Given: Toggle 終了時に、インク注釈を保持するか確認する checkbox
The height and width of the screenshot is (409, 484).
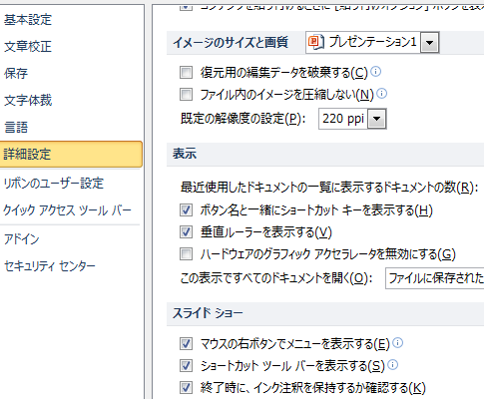Looking at the screenshot, I should pos(186,388).
